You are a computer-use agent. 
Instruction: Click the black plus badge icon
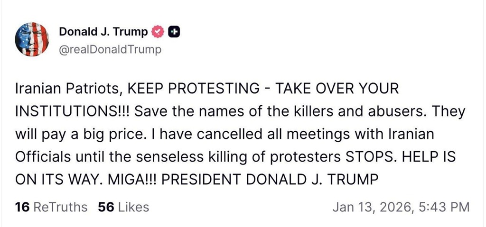click(x=174, y=32)
